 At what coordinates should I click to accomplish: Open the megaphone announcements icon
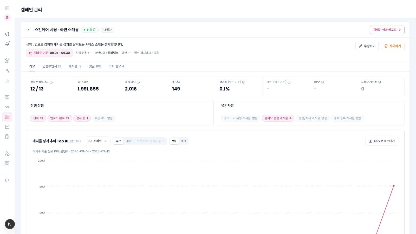7,34
